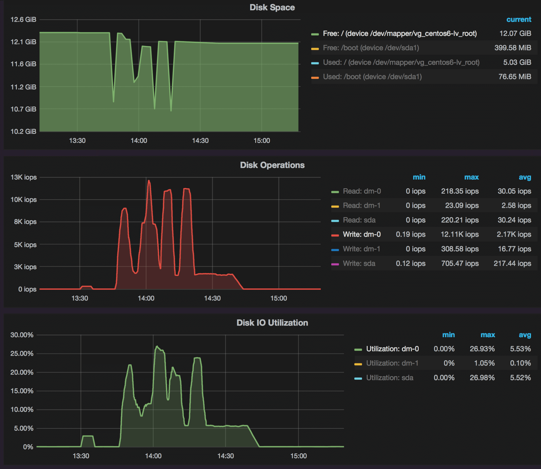Click orange swatch of Used: /boot series
This screenshot has height=469, width=541.
(x=315, y=78)
